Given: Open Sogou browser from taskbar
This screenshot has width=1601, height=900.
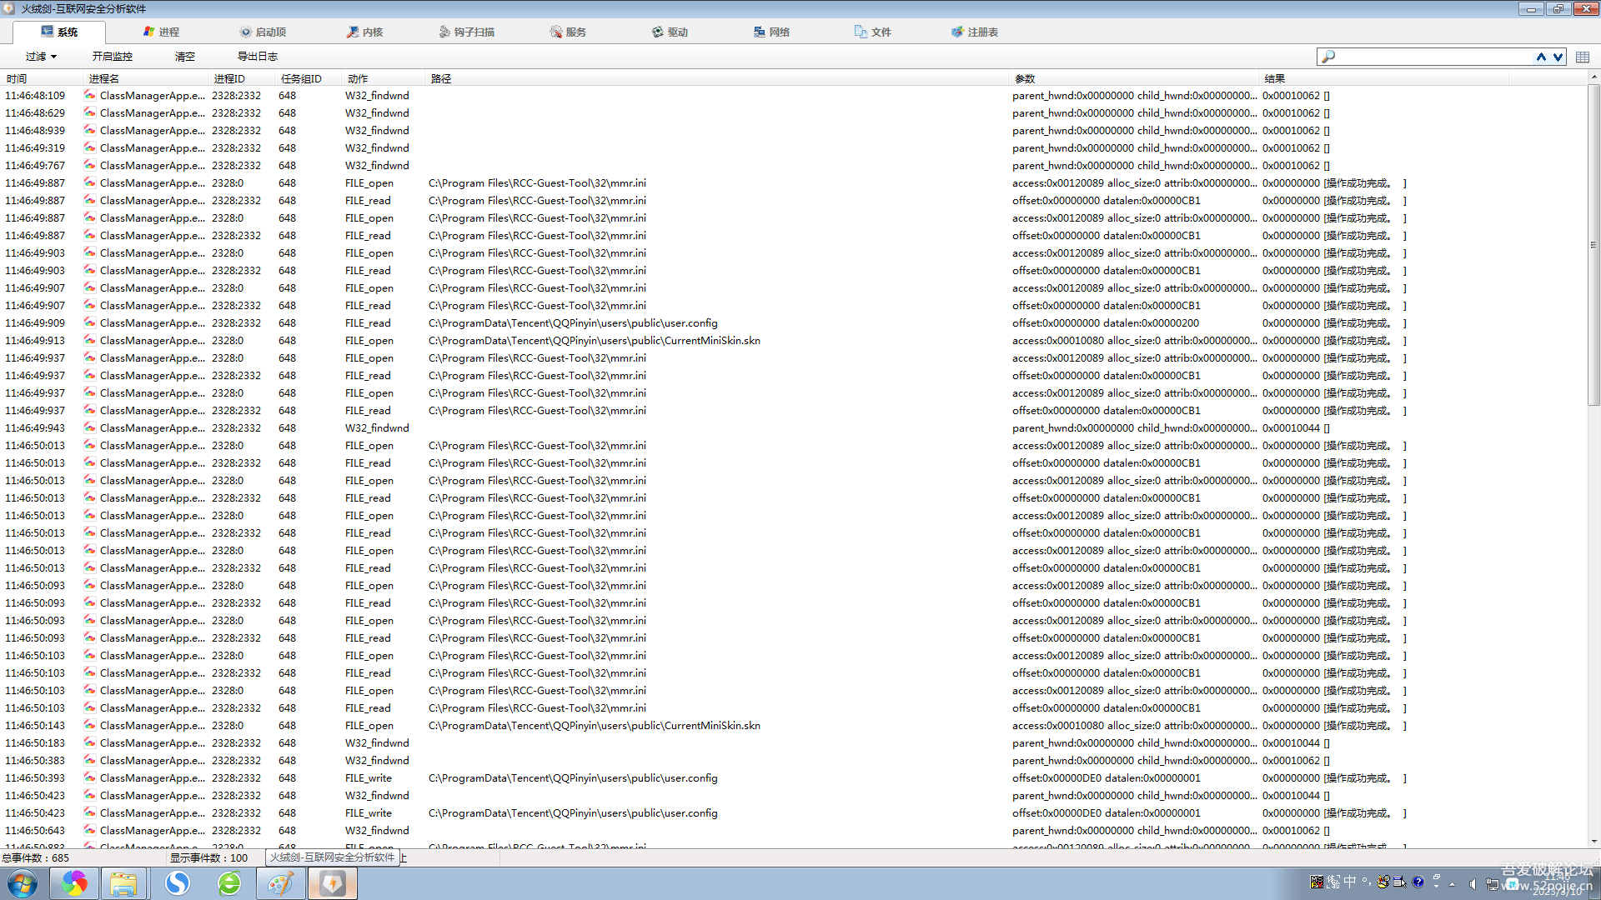Looking at the screenshot, I should (177, 883).
